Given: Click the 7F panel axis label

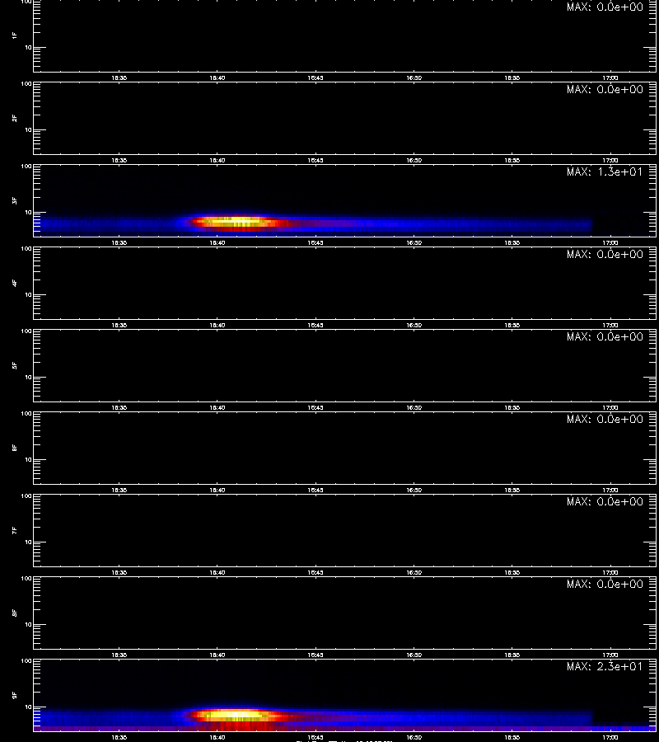Looking at the screenshot, I should [x=15, y=530].
